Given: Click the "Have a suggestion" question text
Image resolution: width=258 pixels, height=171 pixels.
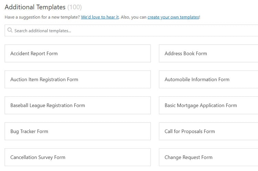Looking at the screenshot, I should pyautogui.click(x=42, y=17).
